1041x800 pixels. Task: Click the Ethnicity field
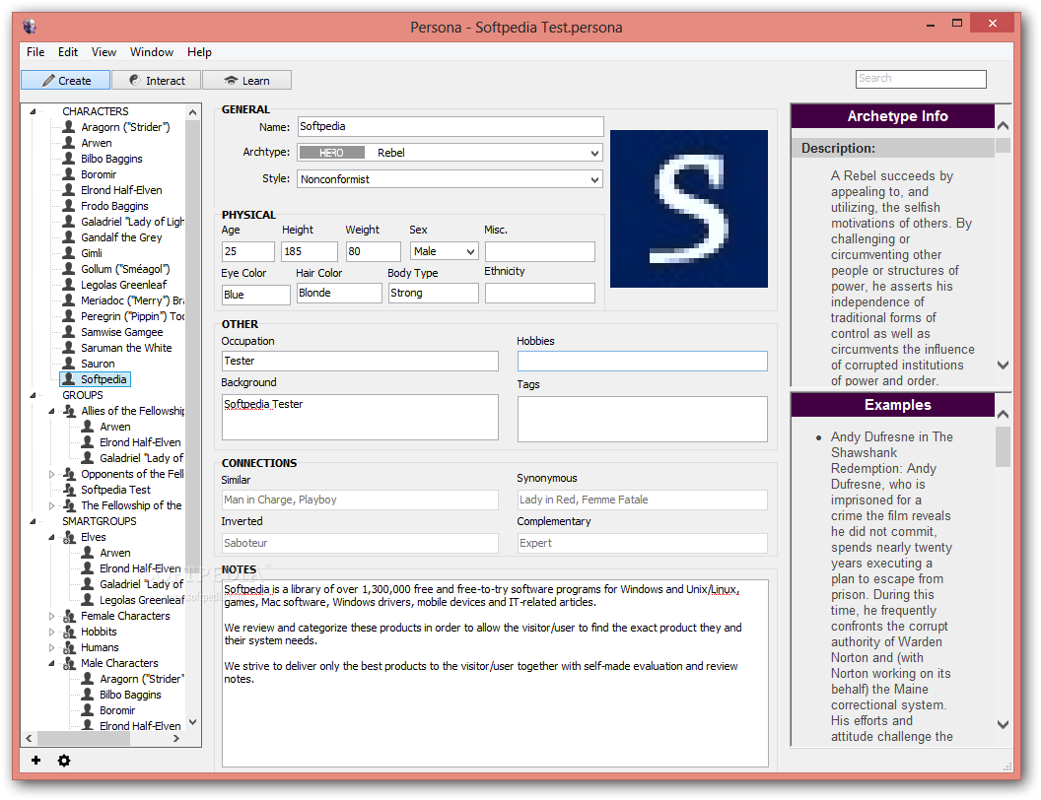[x=540, y=294]
